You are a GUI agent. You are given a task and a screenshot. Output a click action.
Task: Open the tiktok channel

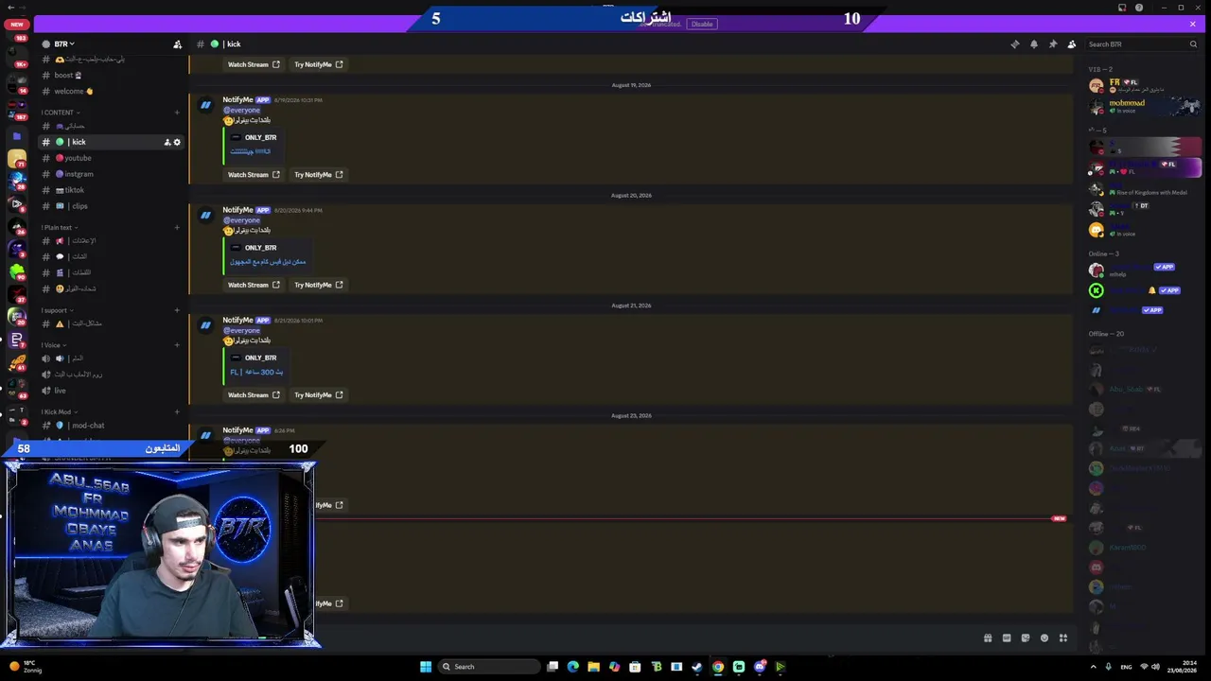click(111, 190)
